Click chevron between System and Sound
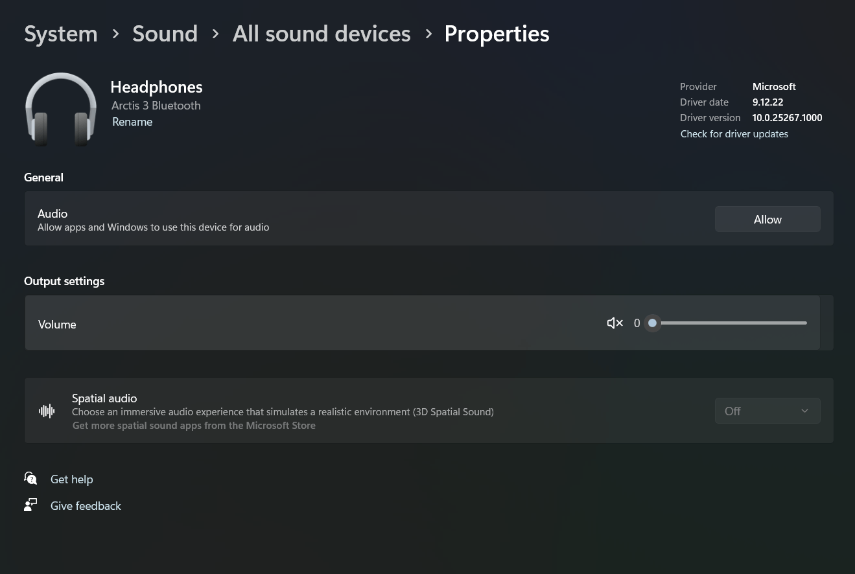 (x=115, y=34)
